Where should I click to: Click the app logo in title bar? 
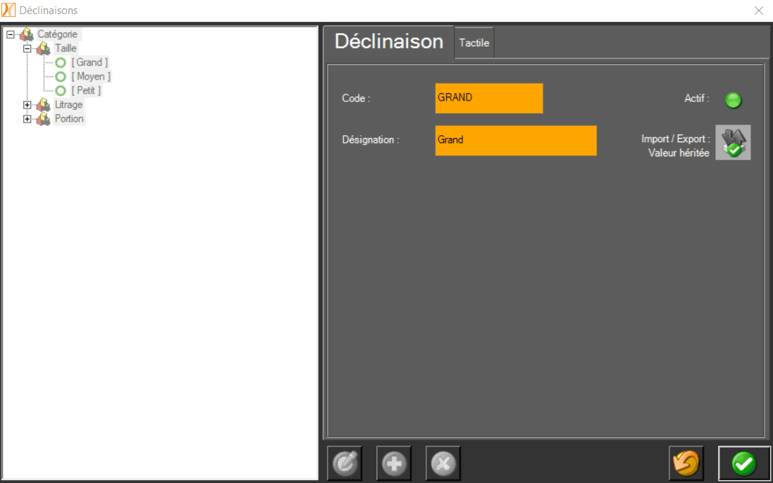point(8,10)
